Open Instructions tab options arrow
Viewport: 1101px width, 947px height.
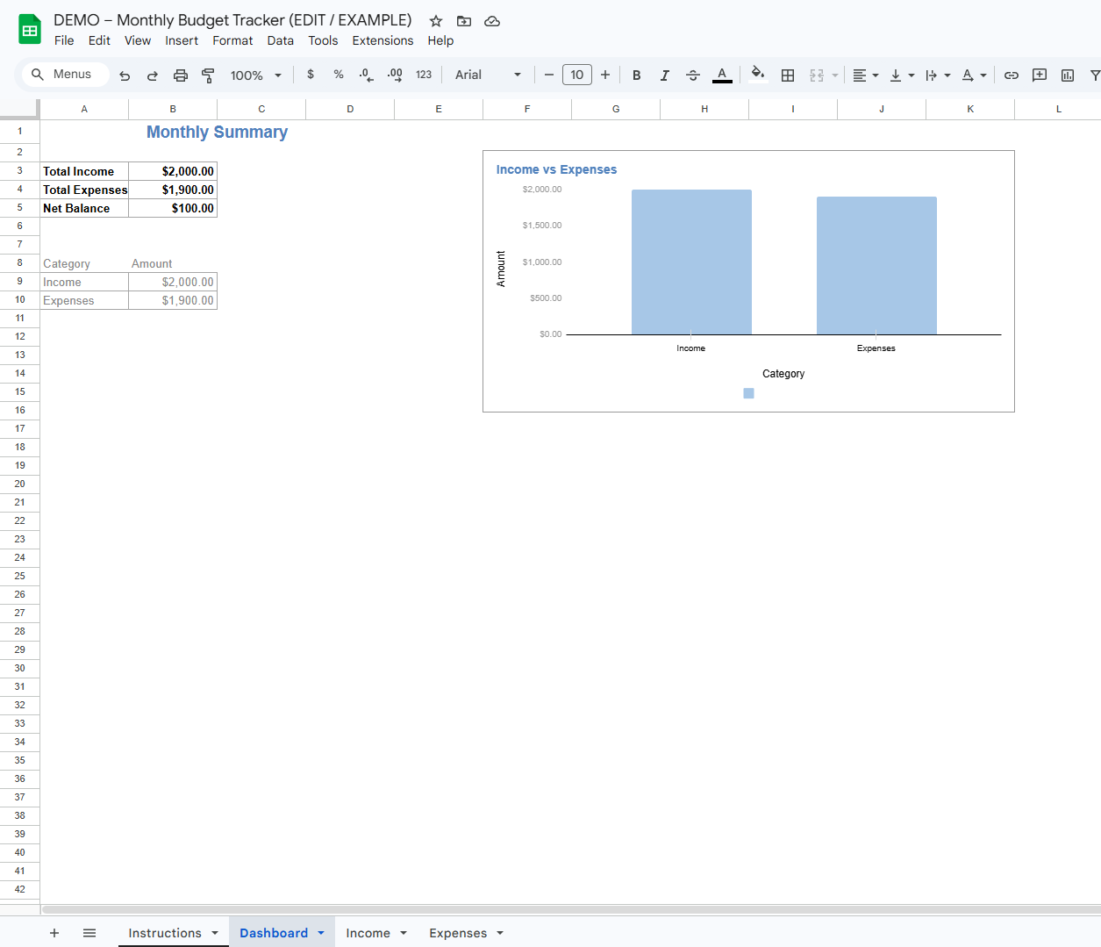tap(215, 933)
